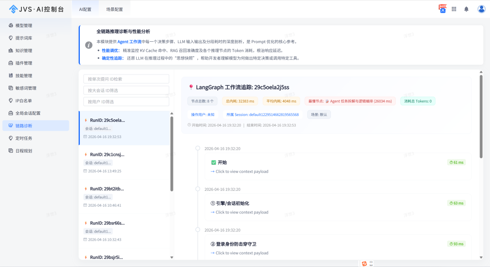Image resolution: width=490 pixels, height=267 pixels.
Task: Click the 61 ms duration badge
Action: (456, 162)
